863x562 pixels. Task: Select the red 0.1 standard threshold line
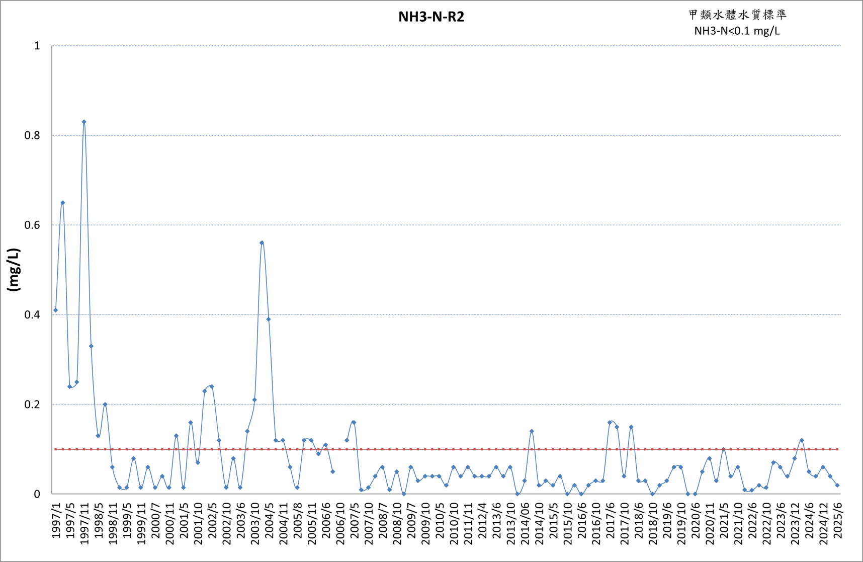tap(447, 449)
